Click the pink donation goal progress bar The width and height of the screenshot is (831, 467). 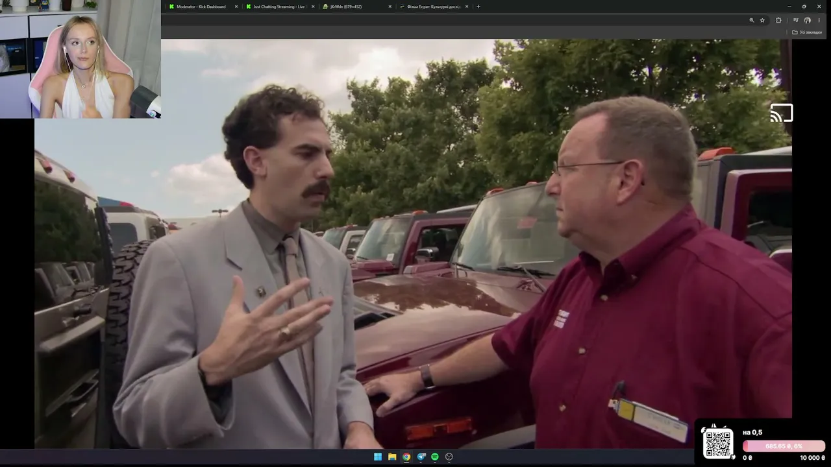(x=784, y=446)
